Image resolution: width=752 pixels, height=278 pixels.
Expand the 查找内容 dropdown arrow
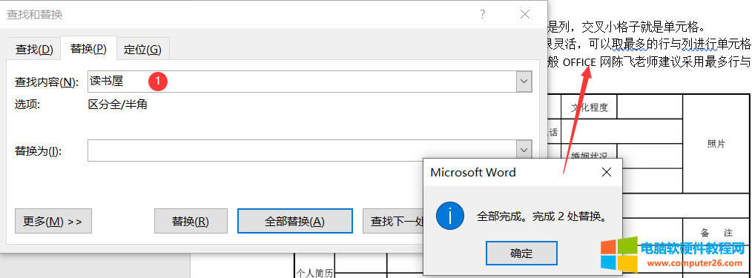(524, 82)
